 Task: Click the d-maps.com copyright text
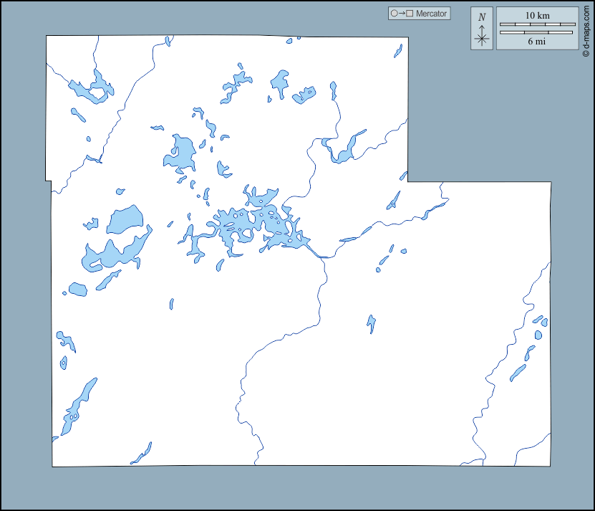[586, 32]
